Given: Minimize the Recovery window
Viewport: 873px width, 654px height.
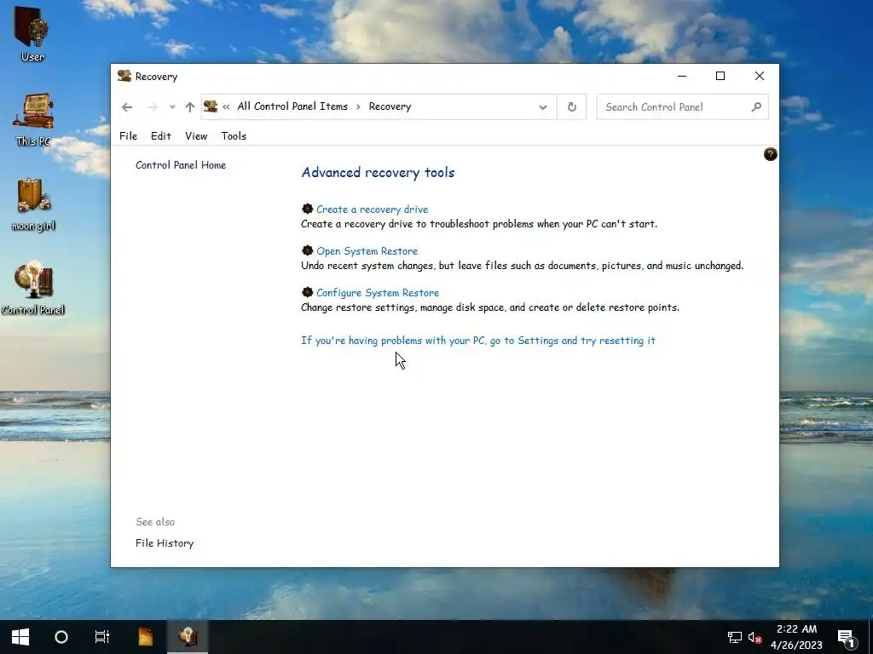Looking at the screenshot, I should coord(682,76).
